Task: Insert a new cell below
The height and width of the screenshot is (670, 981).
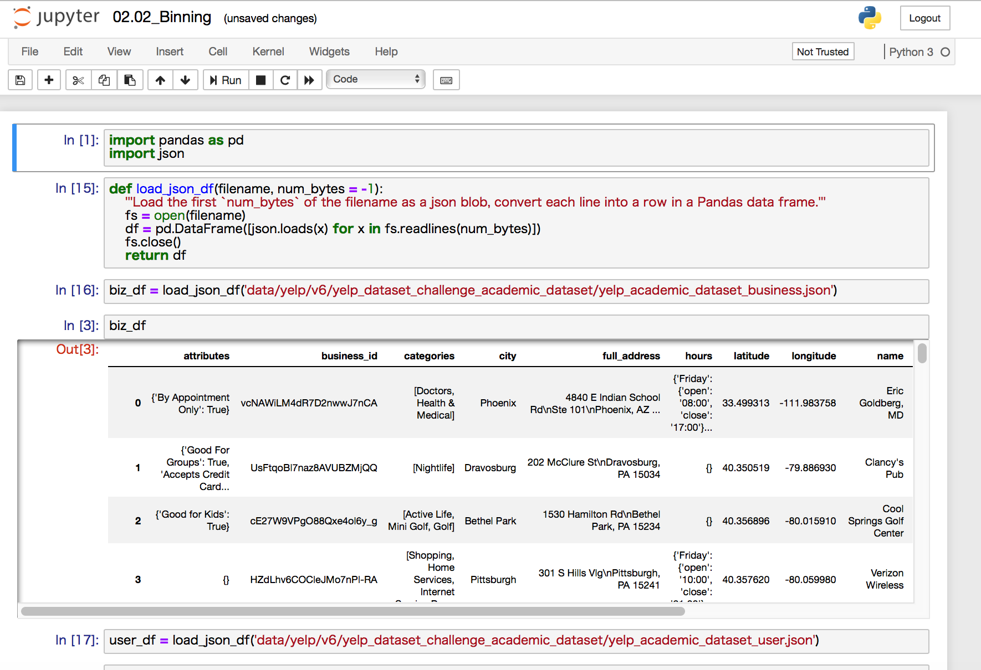Action: click(x=49, y=80)
